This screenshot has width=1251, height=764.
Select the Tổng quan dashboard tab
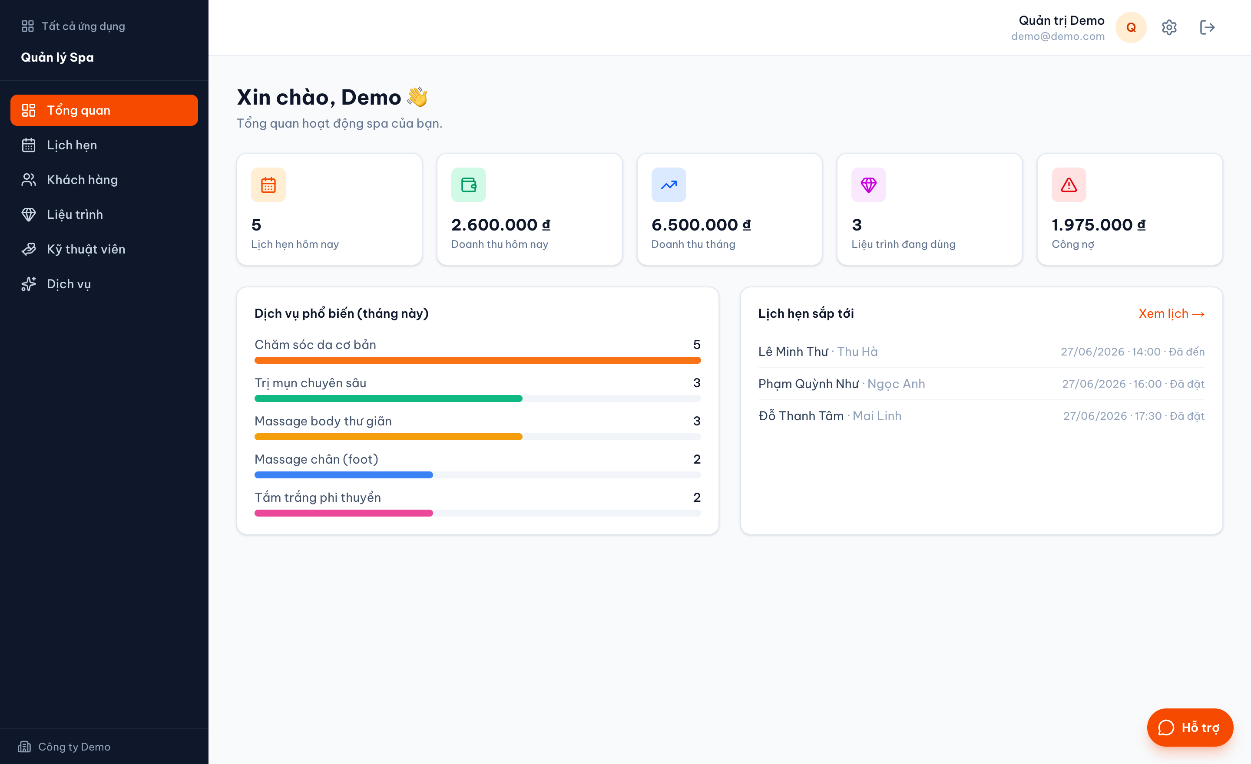tap(104, 110)
